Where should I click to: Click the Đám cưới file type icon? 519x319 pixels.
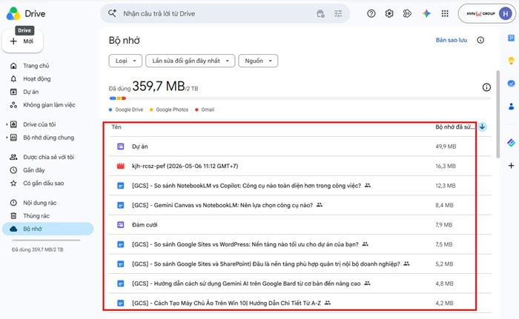tap(120, 225)
